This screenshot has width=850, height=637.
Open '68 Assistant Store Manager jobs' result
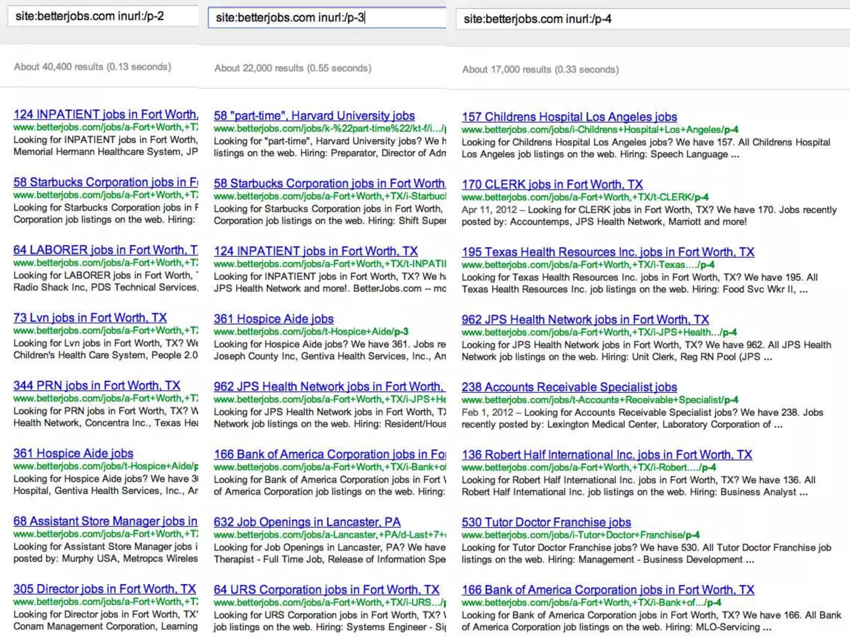[105, 521]
